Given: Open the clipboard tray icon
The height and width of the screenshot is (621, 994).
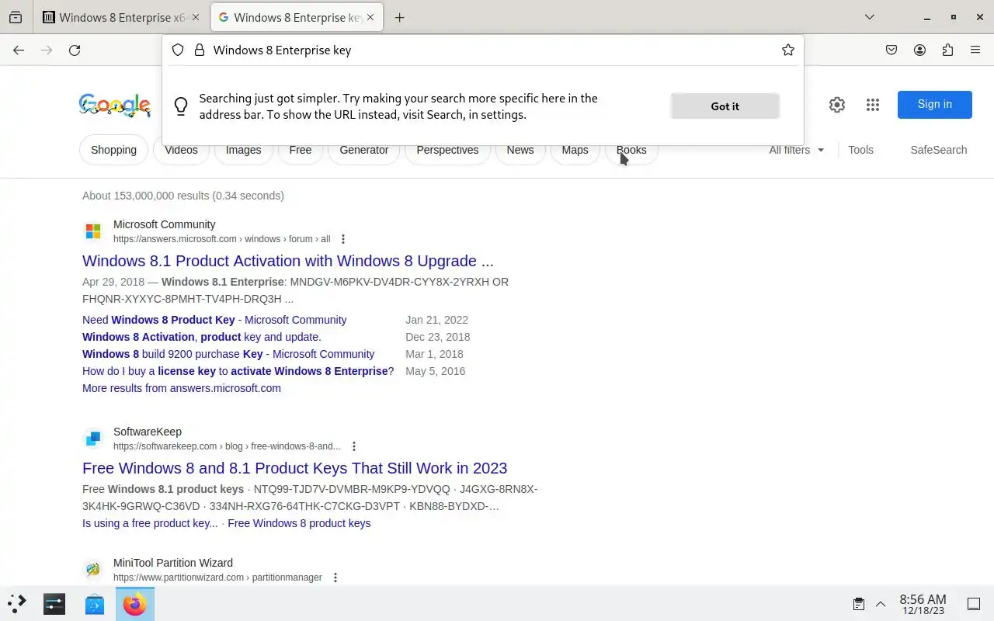Looking at the screenshot, I should click(859, 604).
